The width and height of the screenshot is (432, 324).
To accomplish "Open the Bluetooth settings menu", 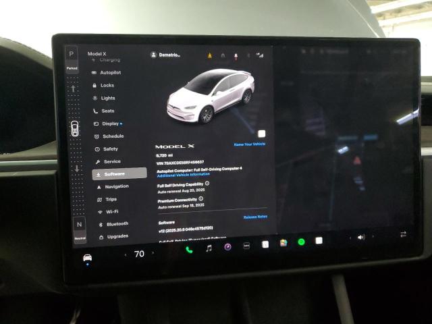I will pos(113,224).
